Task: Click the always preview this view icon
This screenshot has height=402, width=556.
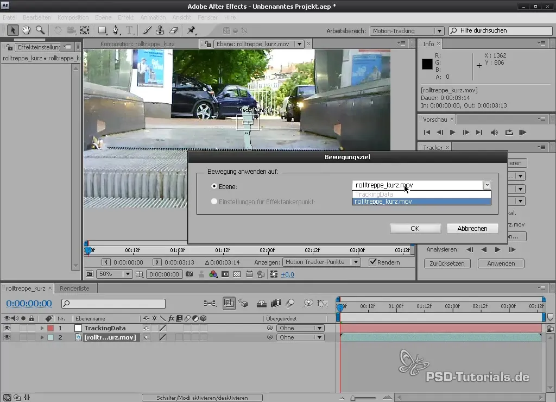Action: coord(90,274)
